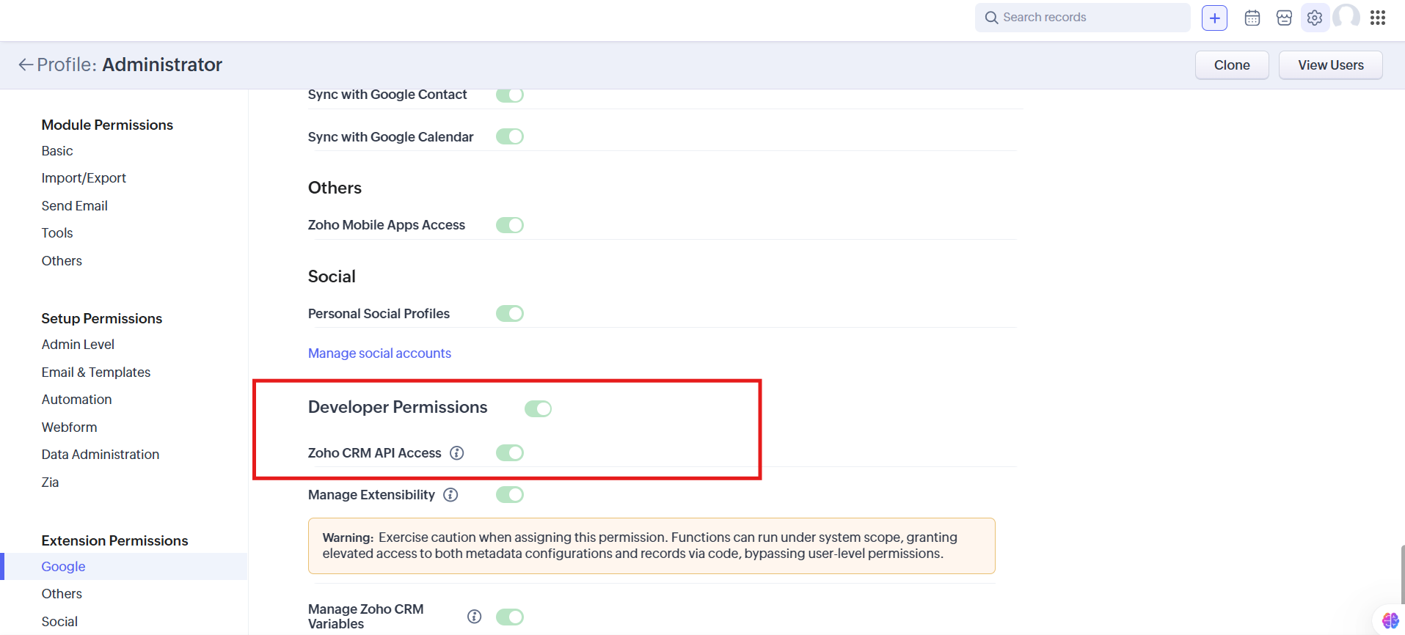
Task: Click the quick-add plus icon
Action: tap(1214, 17)
